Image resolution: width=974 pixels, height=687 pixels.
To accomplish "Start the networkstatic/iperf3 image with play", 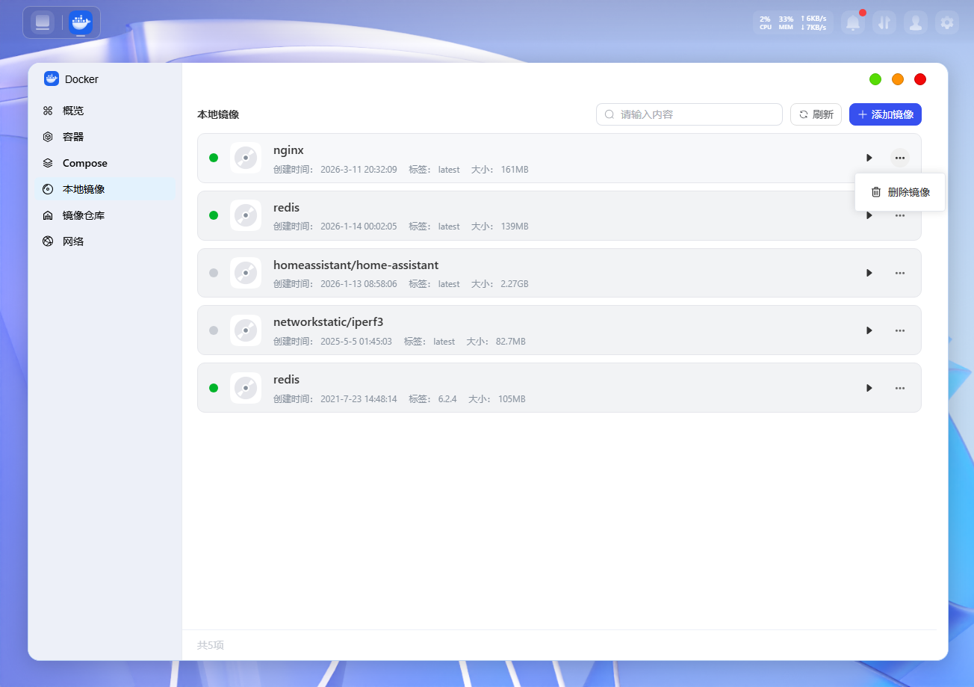I will click(x=869, y=330).
